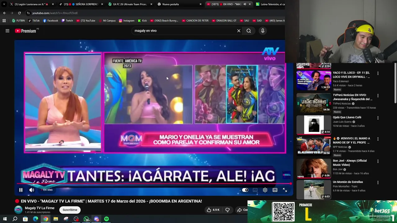Open the YouTube hamburger guide menu
This screenshot has height=223, width=397.
tap(7, 31)
